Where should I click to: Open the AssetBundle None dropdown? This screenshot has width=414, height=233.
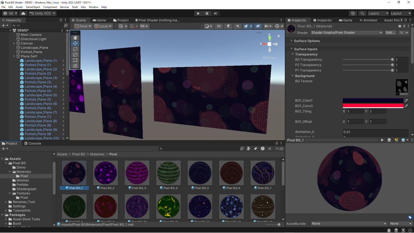pos(349,223)
